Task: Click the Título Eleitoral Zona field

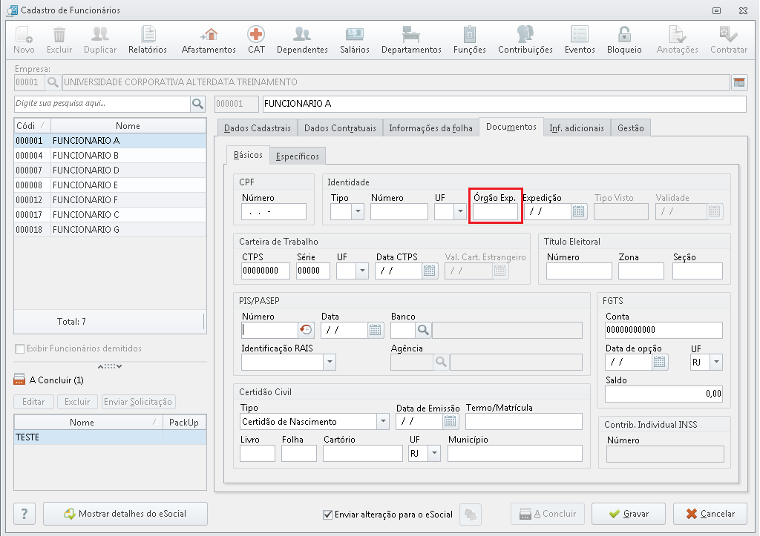Action: [x=641, y=271]
